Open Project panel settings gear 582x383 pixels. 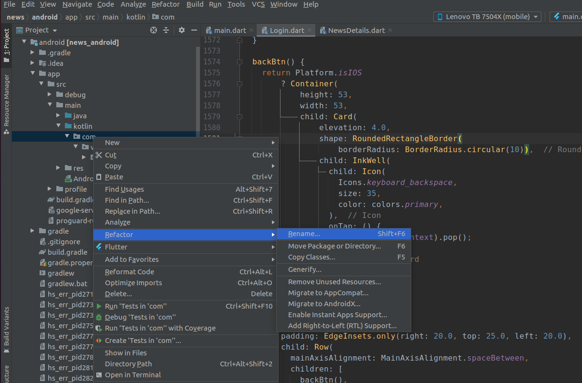(x=181, y=30)
